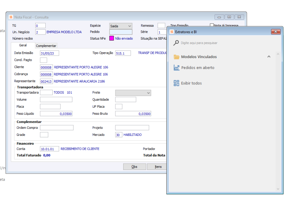297x211 pixels.
Task: Click the Projeto input field
Action: point(132,128)
